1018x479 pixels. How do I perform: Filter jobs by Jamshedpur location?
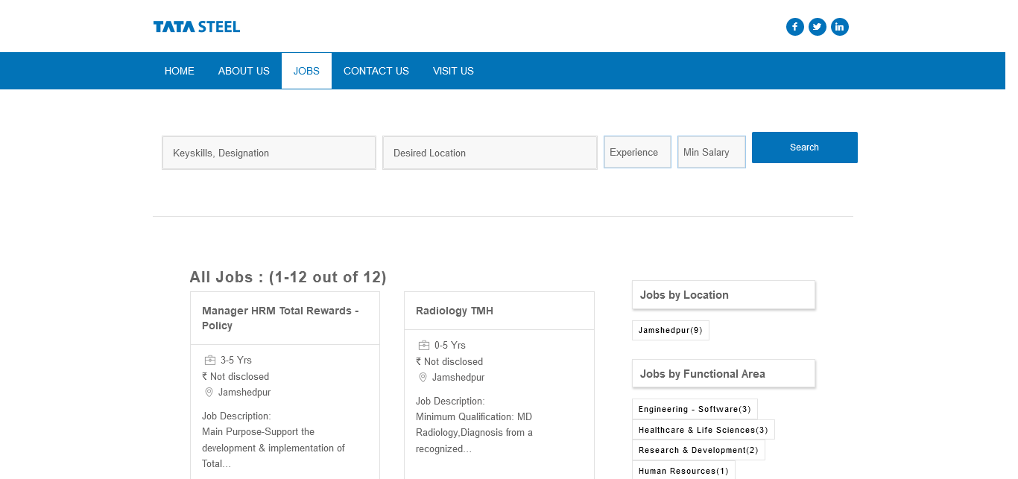coord(670,330)
